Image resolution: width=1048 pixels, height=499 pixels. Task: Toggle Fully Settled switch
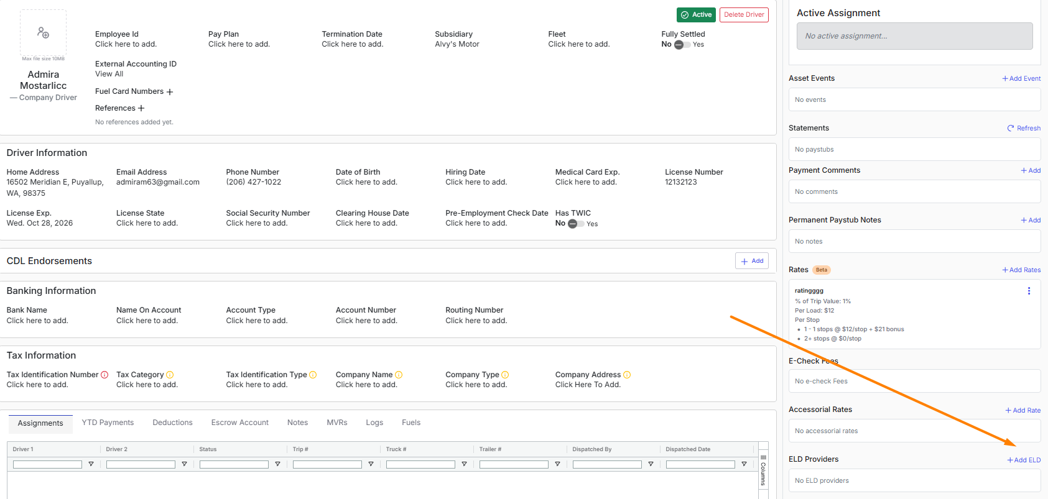[682, 45]
